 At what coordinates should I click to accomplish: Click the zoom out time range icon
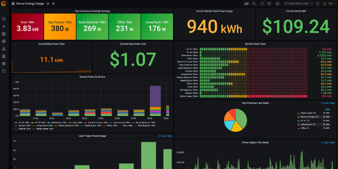(318, 4)
